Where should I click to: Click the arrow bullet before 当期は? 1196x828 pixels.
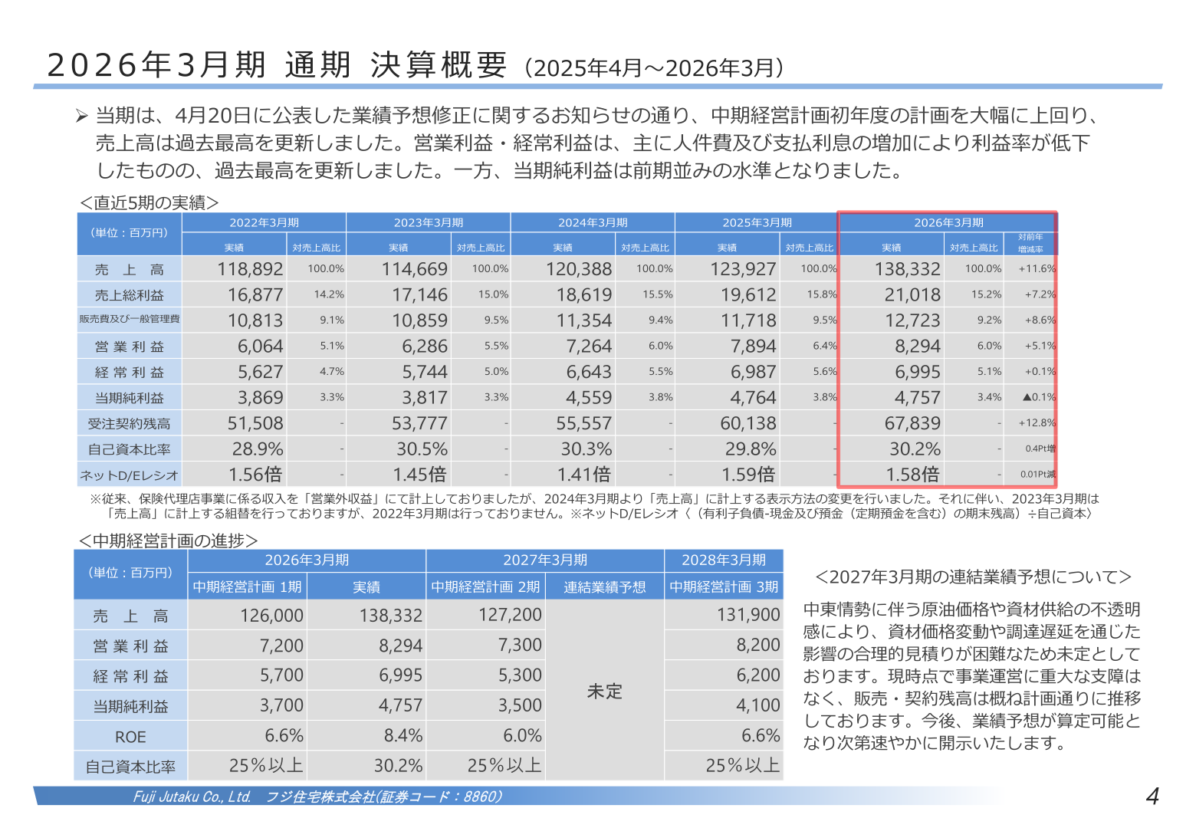point(82,116)
